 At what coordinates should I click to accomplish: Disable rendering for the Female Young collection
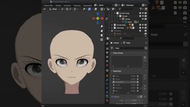point(146,13)
